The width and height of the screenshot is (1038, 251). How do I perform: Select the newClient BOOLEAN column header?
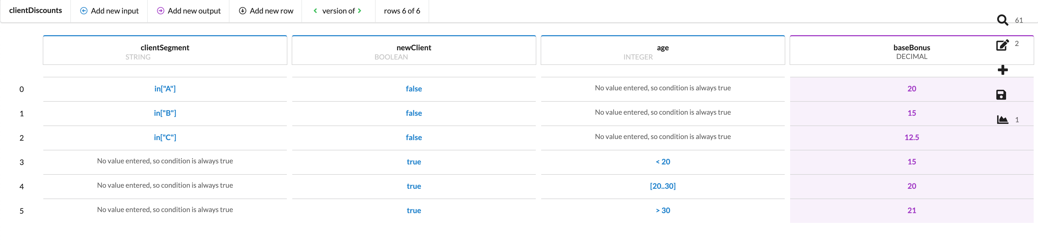tap(413, 51)
